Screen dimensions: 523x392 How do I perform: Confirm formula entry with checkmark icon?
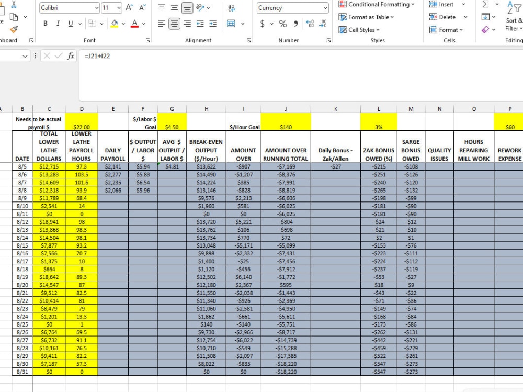coord(59,56)
